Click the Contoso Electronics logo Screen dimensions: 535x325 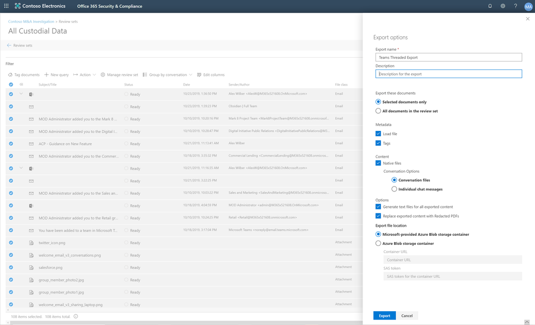[x=40, y=6]
